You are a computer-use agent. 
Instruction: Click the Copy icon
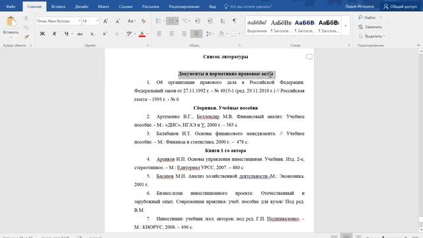(26, 27)
